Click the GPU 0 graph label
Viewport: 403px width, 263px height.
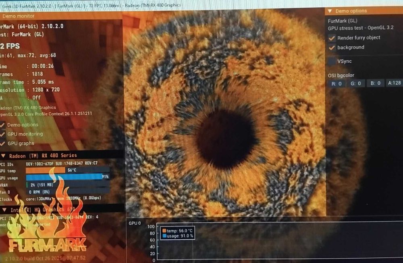(135, 223)
